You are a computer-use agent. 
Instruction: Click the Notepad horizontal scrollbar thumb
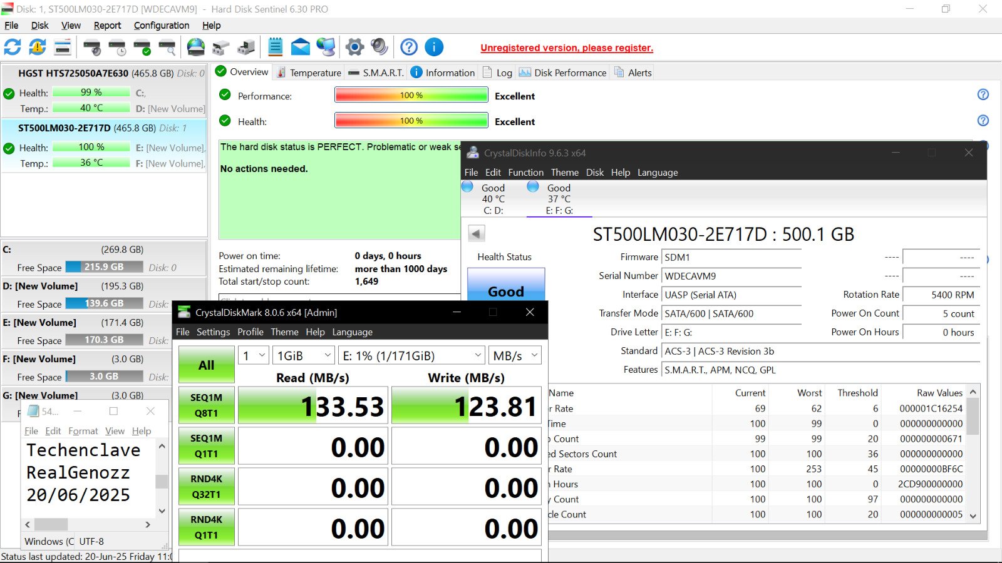[x=51, y=524]
